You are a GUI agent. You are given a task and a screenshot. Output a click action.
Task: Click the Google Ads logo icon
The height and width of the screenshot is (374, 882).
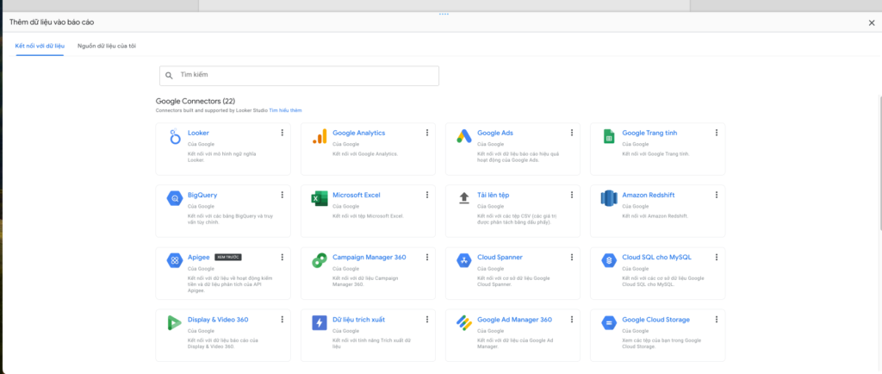tap(464, 136)
